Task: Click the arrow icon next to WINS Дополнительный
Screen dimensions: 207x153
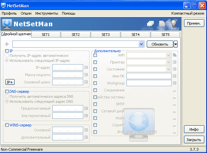Action: click(x=86, y=137)
